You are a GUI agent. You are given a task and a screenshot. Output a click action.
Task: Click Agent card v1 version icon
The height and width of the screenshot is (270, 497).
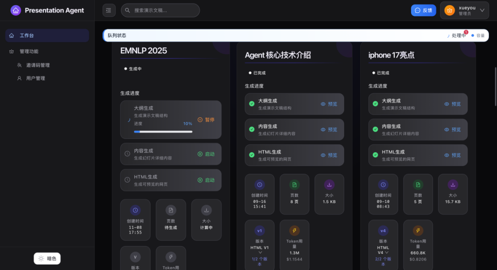click(x=260, y=231)
